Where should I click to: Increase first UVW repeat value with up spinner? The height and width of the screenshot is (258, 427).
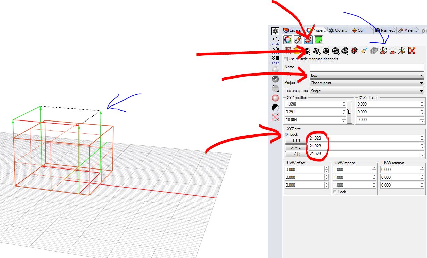373,168
